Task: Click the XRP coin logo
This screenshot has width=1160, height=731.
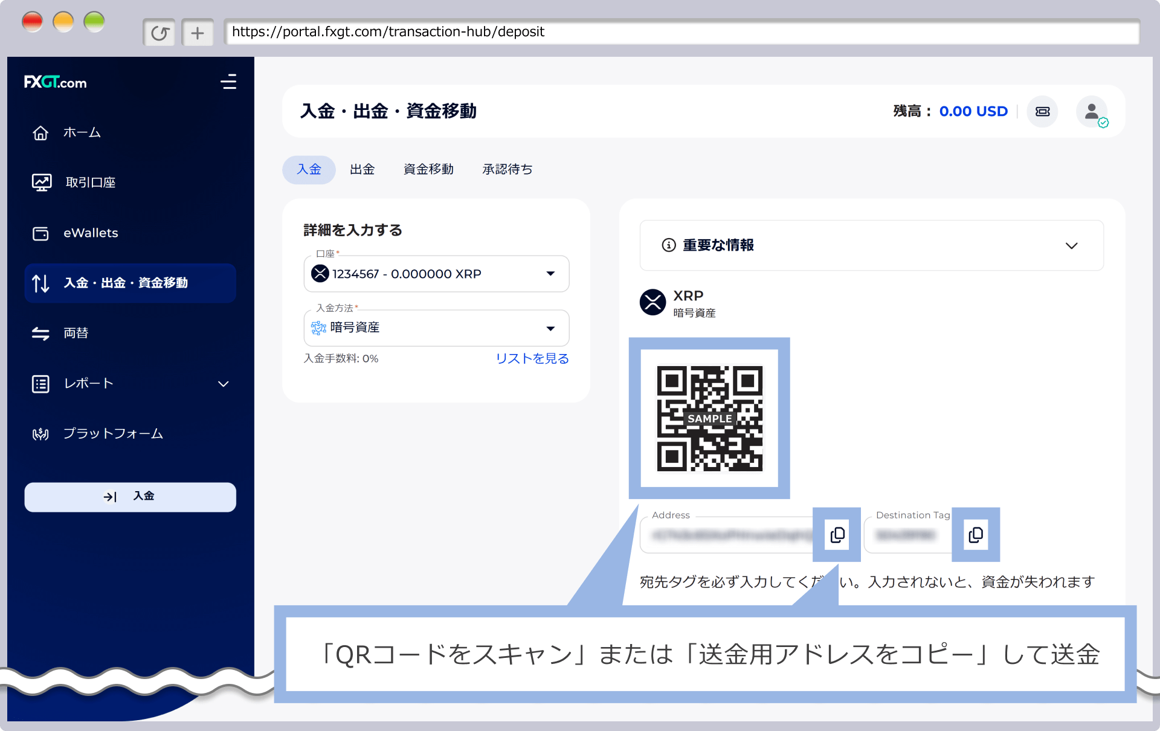Action: (x=652, y=302)
